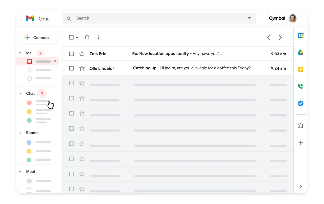Screen dimensions: 324x204
Task: Click the Cymbal logo
Action: [277, 18]
